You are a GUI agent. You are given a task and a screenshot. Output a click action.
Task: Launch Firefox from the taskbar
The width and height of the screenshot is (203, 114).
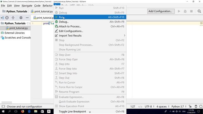click(x=23, y=111)
